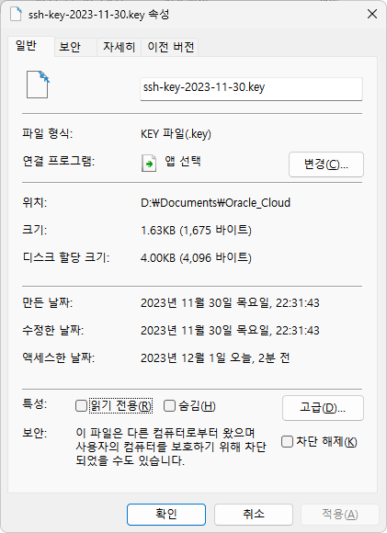Click the accessed date 2023년 12월 1일 오늘
The image size is (387, 533).
click(x=215, y=358)
